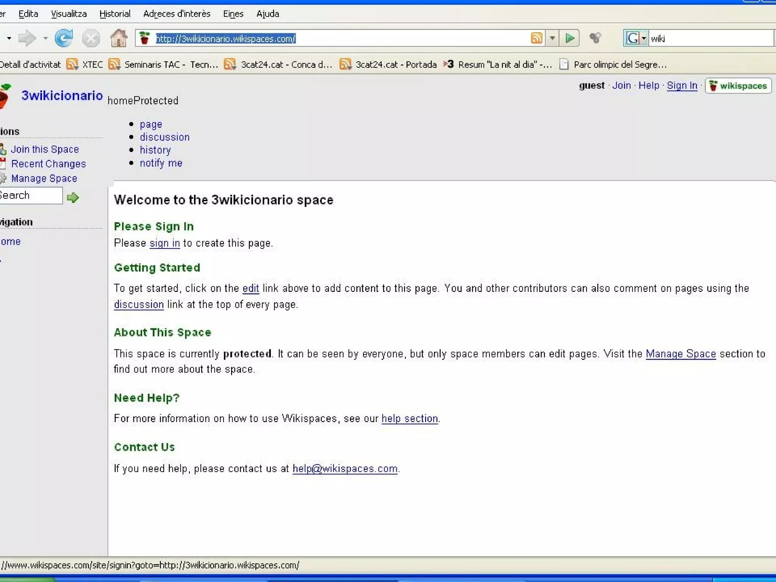Click the browser Reload page icon
Screen dimensions: 776x582
pos(64,38)
